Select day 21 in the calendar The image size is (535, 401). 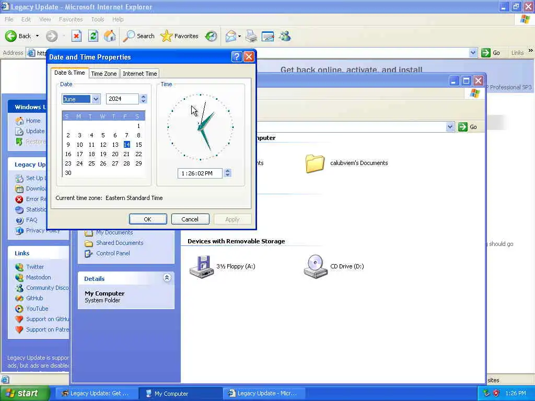click(126, 154)
